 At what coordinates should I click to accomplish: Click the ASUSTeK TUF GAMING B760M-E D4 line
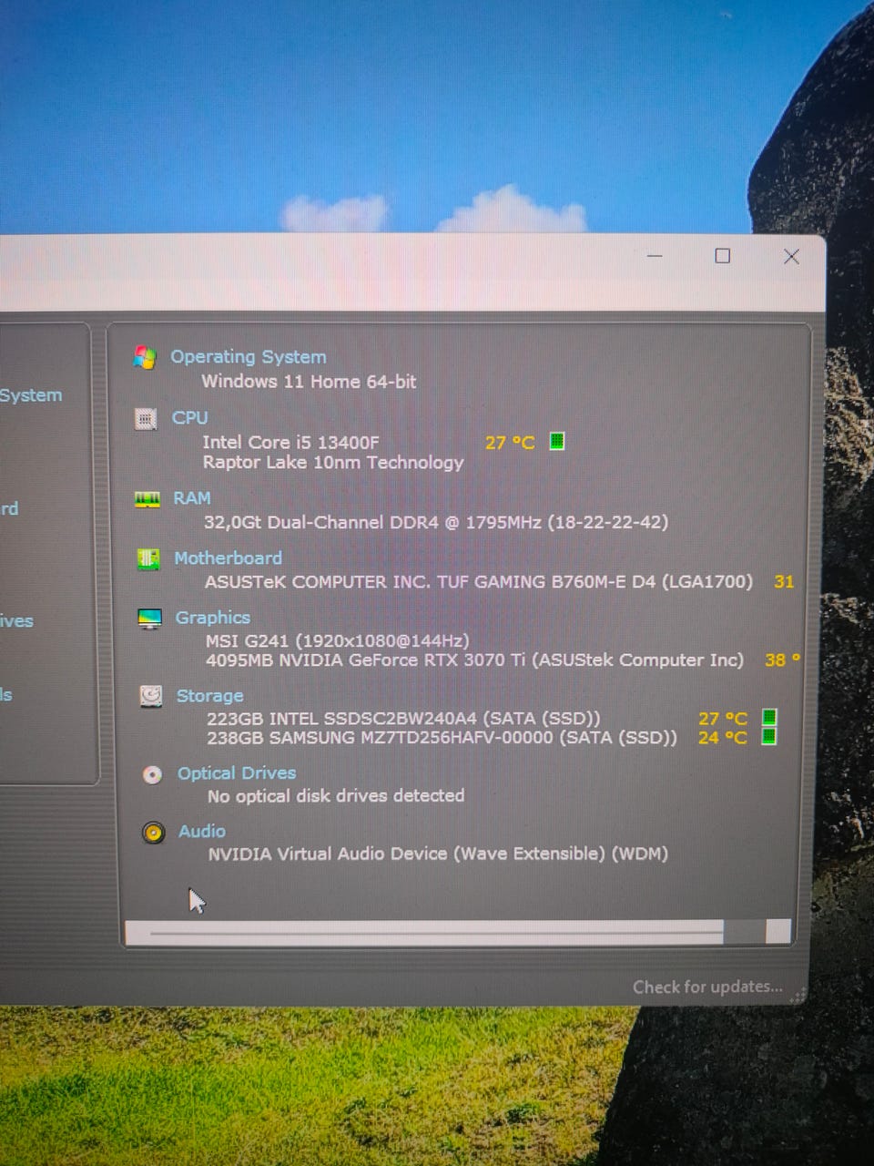coord(479,581)
